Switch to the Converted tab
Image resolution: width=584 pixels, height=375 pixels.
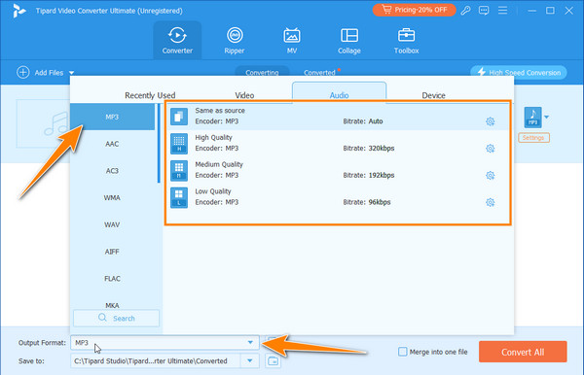(319, 73)
